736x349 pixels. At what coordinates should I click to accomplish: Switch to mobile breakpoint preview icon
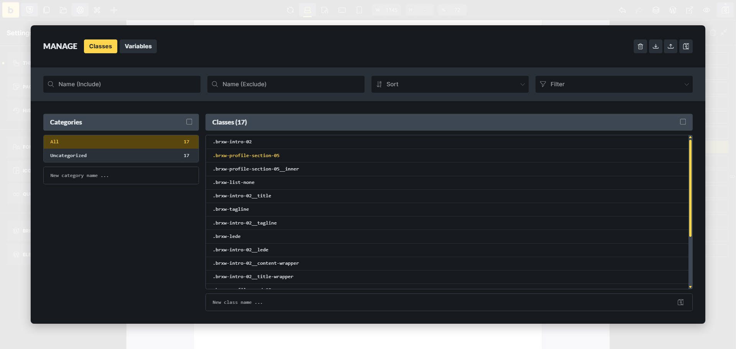point(359,10)
